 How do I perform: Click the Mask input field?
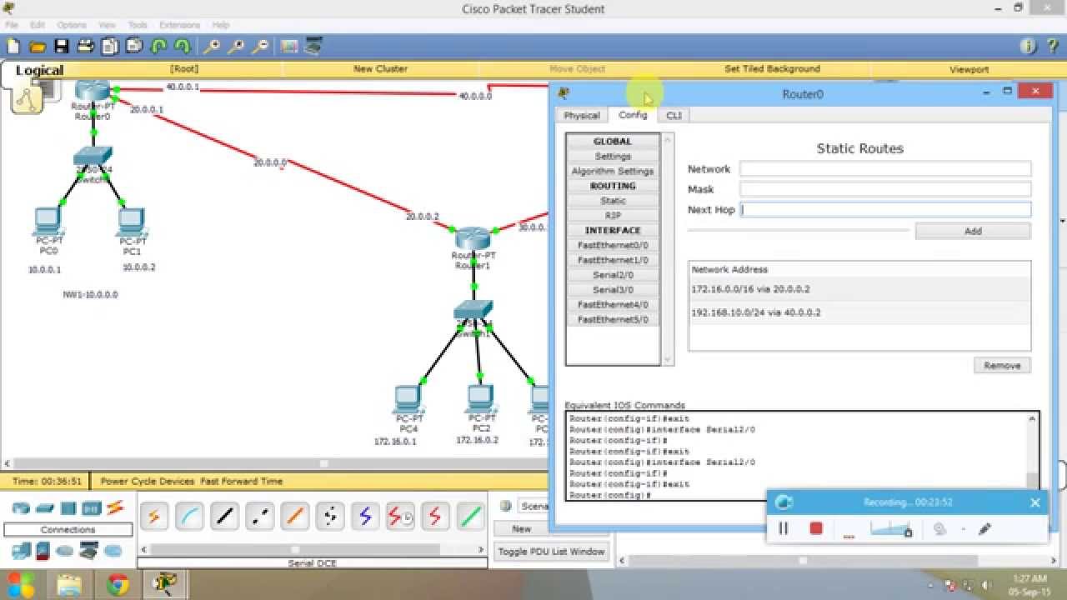coord(885,189)
